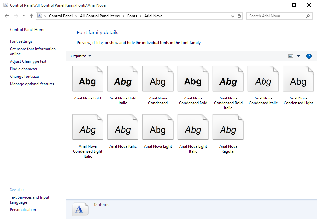Select the Arial Nova Condensed Italic font icon

point(263,79)
